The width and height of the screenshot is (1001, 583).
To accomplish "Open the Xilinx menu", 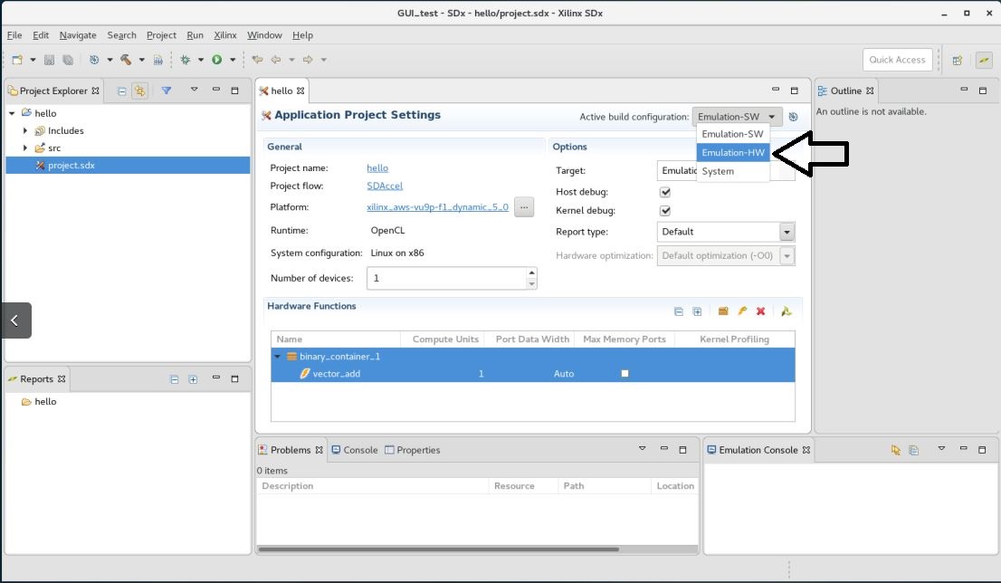I will tap(225, 35).
